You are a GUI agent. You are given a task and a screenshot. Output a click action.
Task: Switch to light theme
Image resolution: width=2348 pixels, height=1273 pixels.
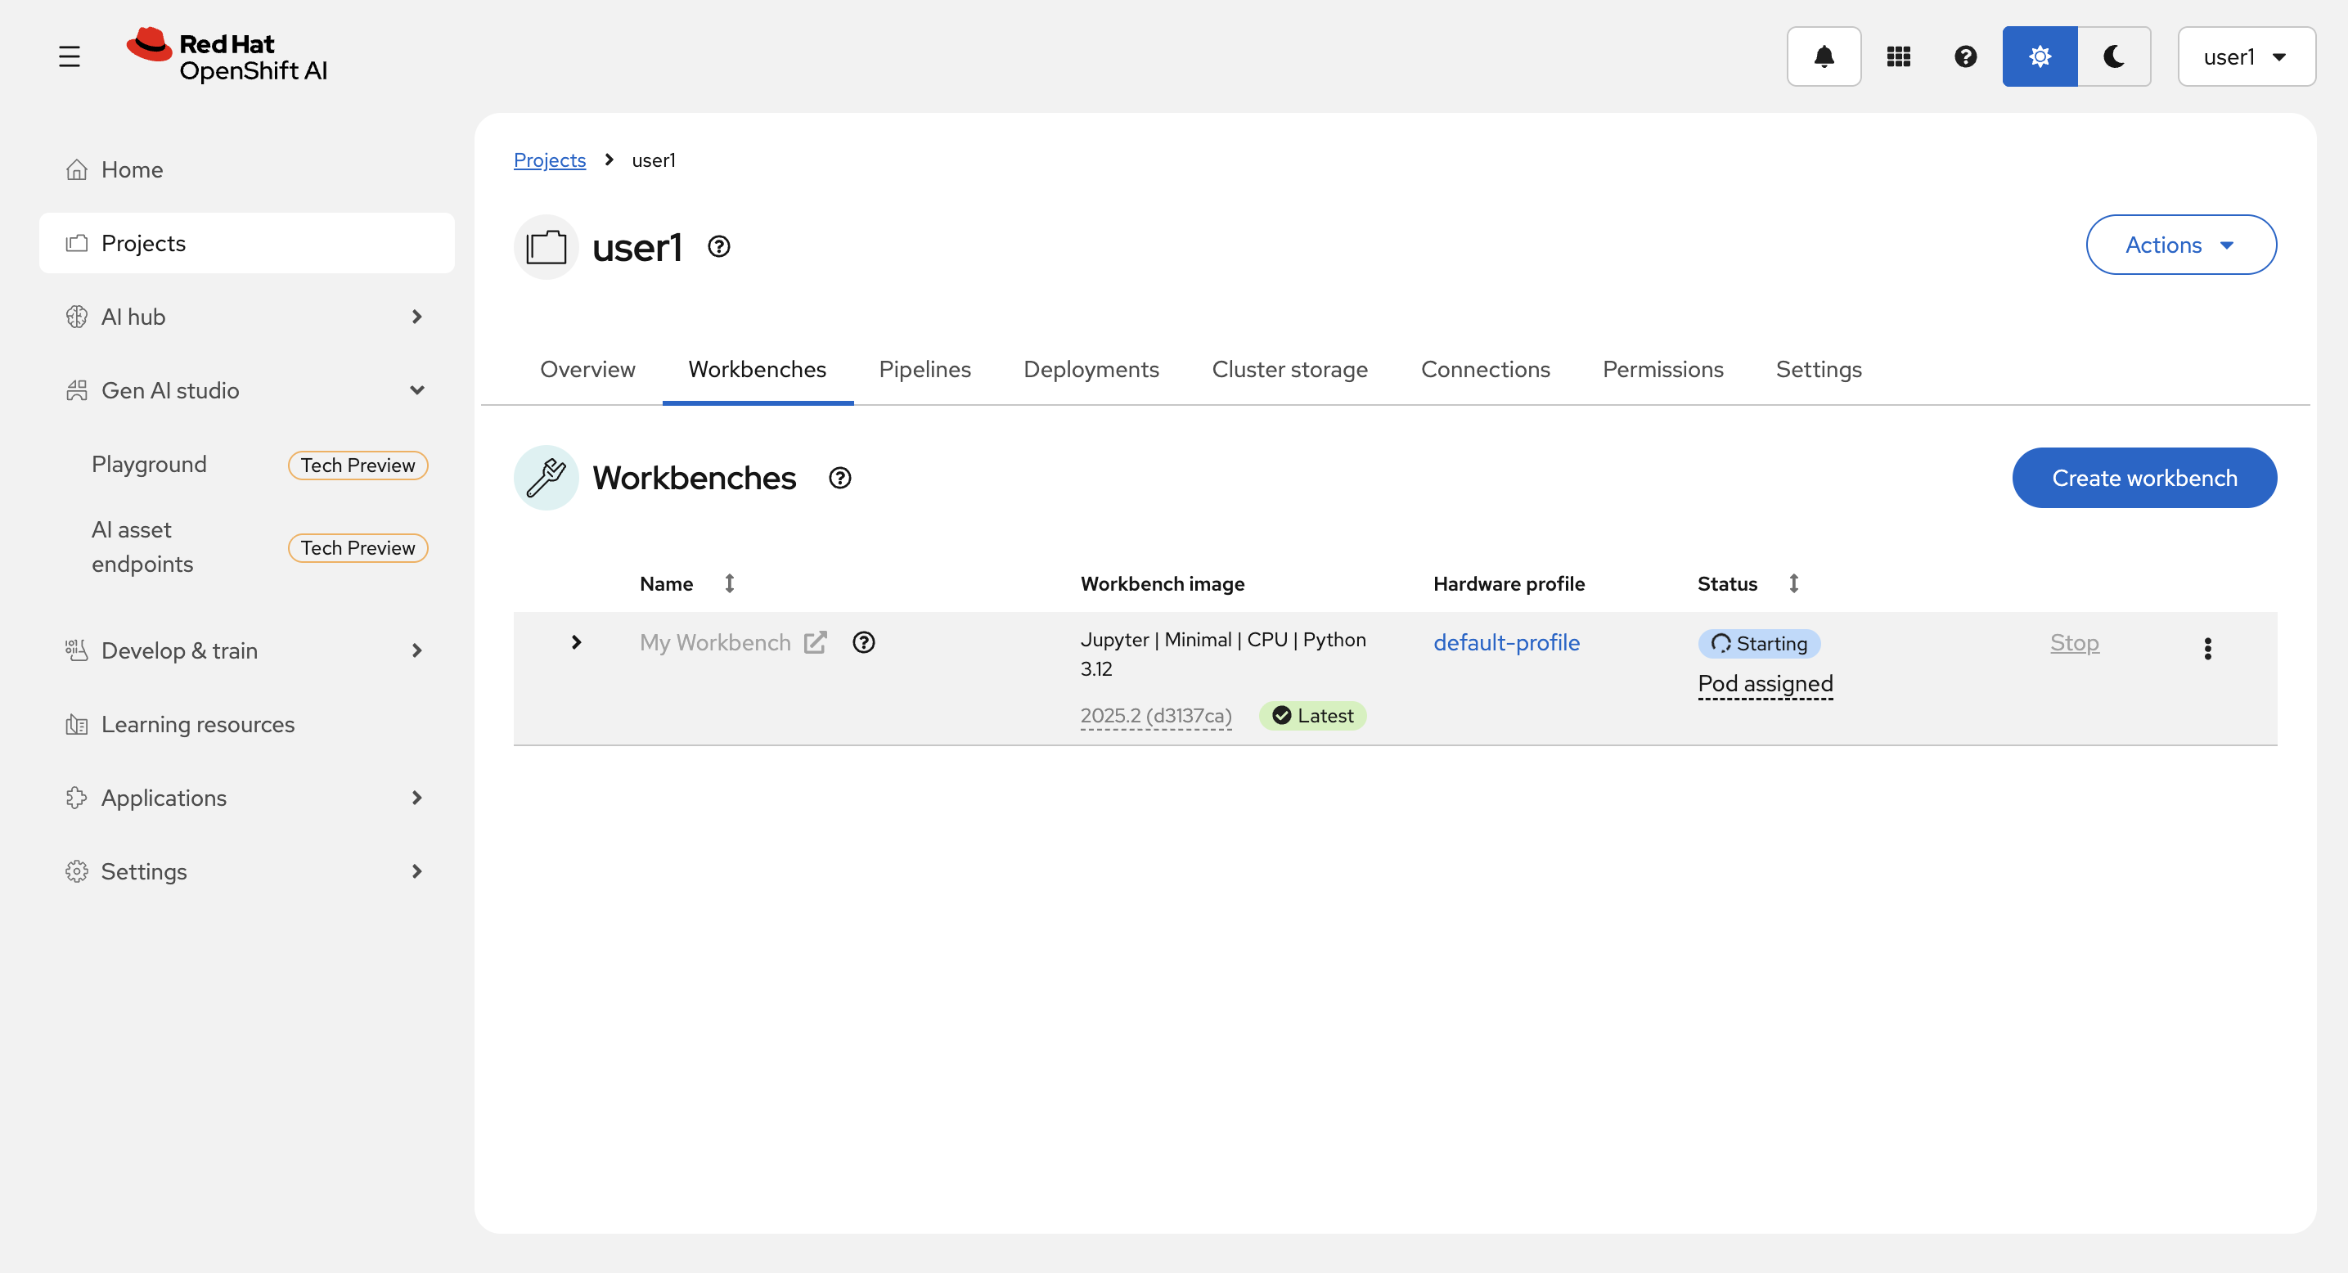(2039, 56)
